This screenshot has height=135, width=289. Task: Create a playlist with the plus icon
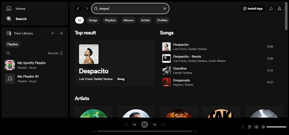(x=53, y=33)
